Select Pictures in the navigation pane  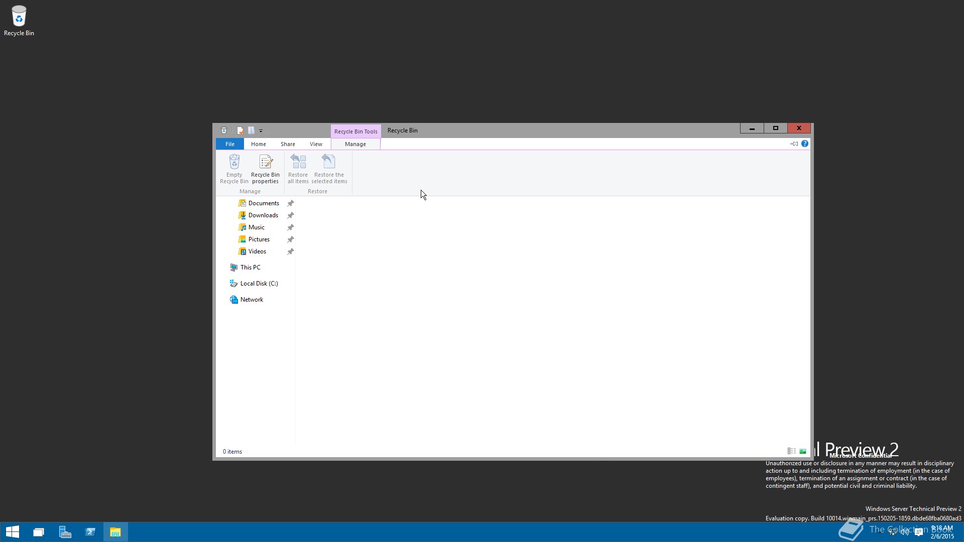pos(259,239)
